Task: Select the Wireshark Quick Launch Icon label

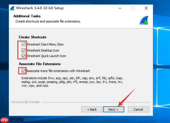Action: click(46, 56)
